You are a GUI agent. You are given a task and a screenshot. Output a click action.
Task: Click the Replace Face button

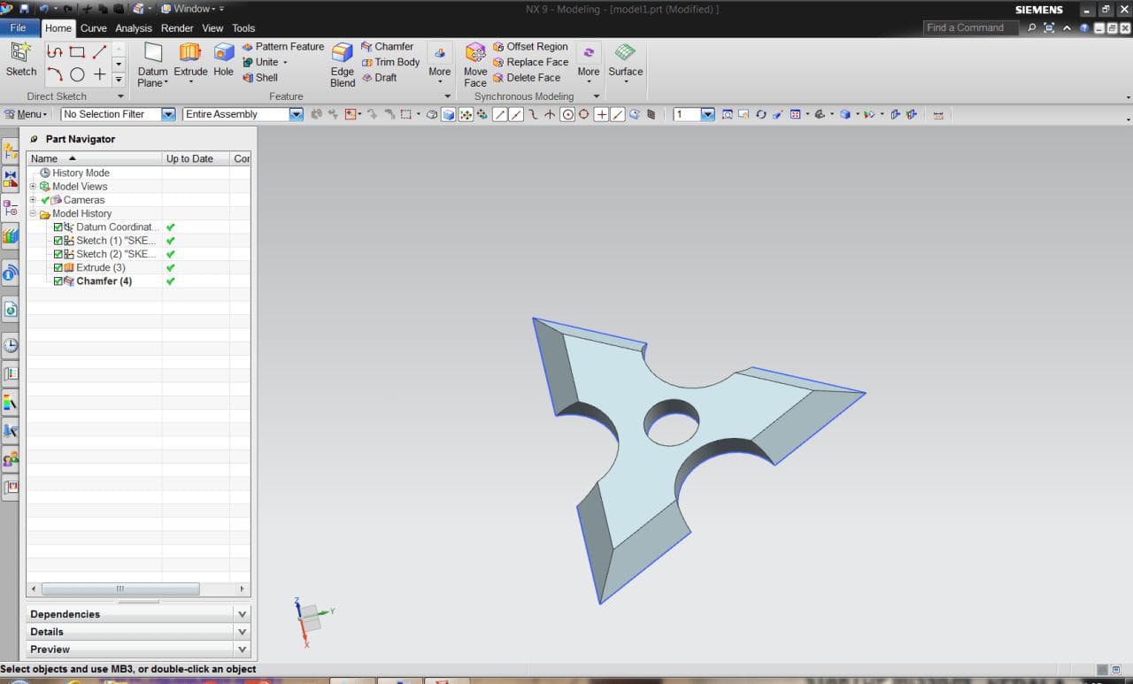tap(530, 62)
